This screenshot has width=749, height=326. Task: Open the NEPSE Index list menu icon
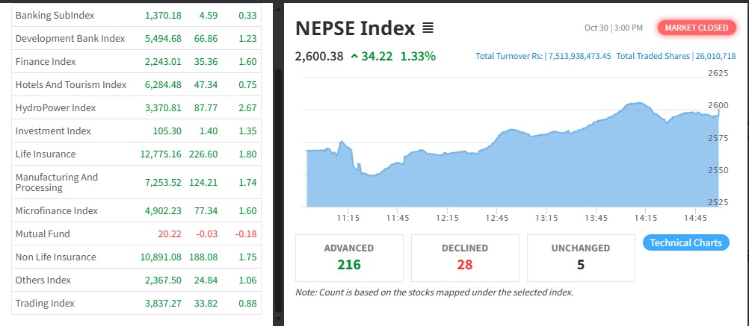[x=428, y=28]
